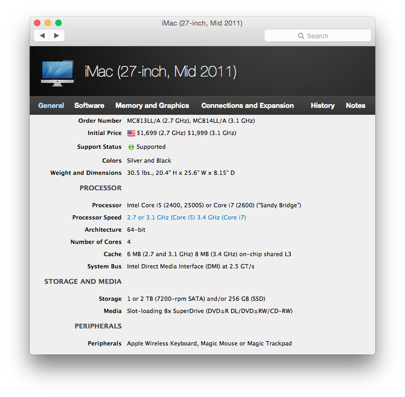The width and height of the screenshot is (405, 397).
Task: Click the iMac computer thumbnail image
Action: click(x=57, y=73)
